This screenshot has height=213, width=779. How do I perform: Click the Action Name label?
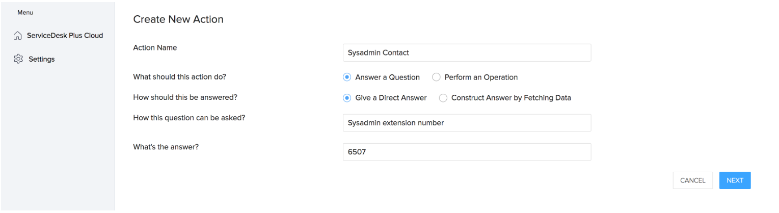click(x=155, y=47)
